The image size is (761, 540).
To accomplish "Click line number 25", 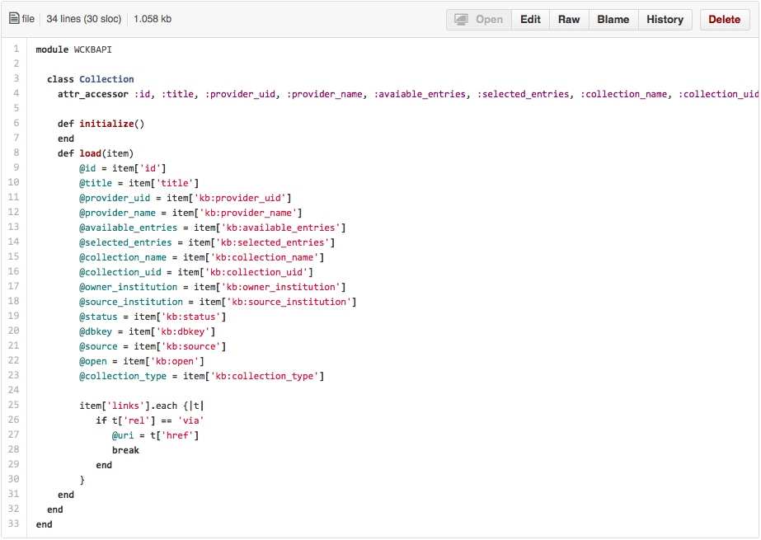I will point(13,406).
